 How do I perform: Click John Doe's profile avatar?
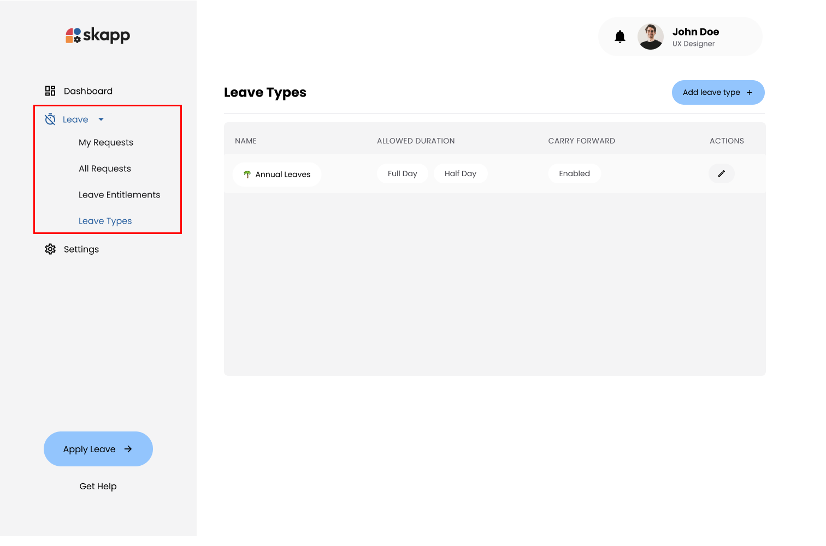pyautogui.click(x=650, y=36)
